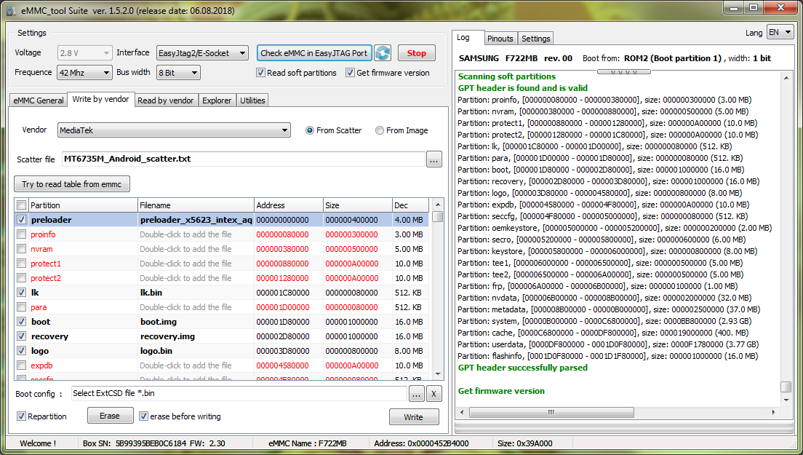
Task: Switch to Read by vendor tab
Action: [165, 100]
